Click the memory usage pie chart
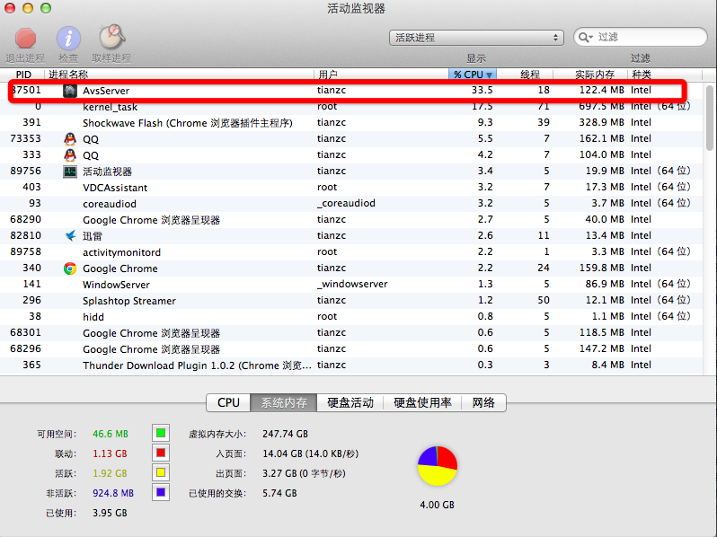The image size is (717, 537). 438,466
